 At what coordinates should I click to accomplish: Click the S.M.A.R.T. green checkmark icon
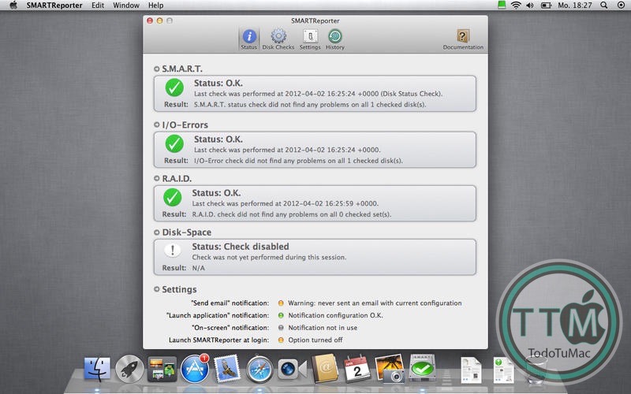point(174,87)
